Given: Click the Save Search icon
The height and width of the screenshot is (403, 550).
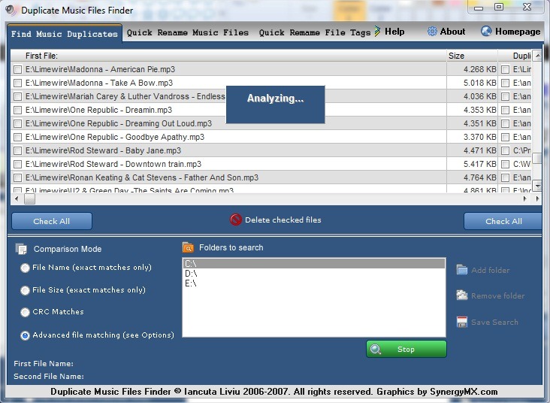Looking at the screenshot, I should [462, 322].
